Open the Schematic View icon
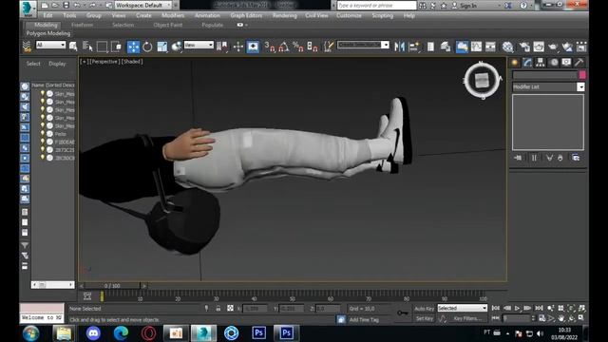This screenshot has height=342, width=608. (x=490, y=47)
